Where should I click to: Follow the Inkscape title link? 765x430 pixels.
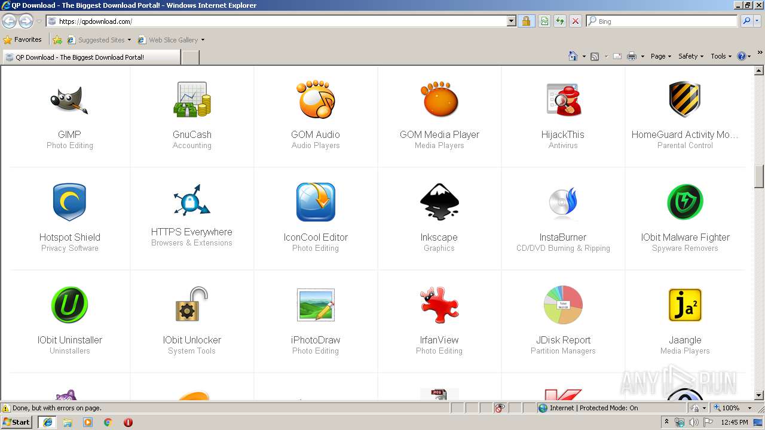coord(439,237)
